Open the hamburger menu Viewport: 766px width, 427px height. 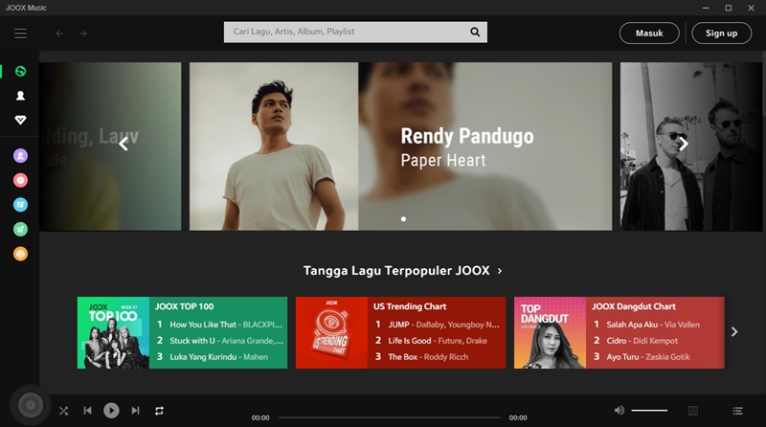[x=20, y=34]
